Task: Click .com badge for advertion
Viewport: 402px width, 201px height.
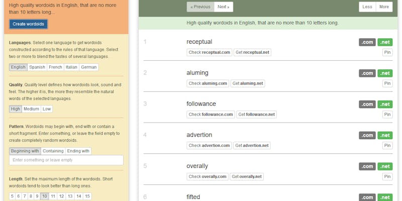Action: click(x=367, y=135)
